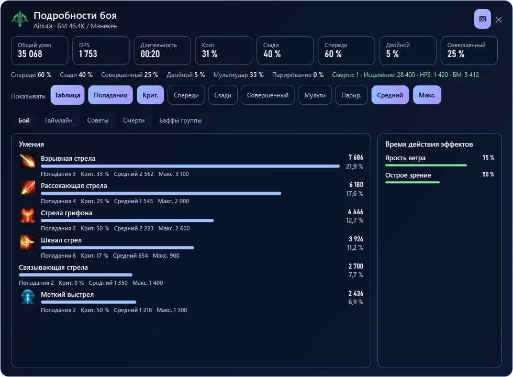
Task: Select the Бой tab
Action: [x=24, y=120]
